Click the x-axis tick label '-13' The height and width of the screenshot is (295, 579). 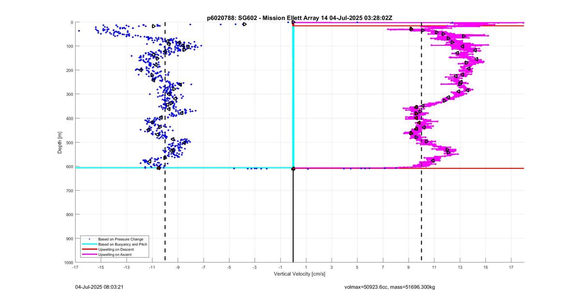(x=126, y=267)
